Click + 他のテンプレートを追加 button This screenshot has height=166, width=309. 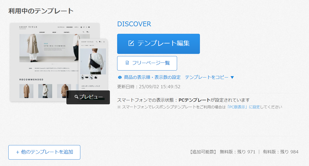pos(44,152)
